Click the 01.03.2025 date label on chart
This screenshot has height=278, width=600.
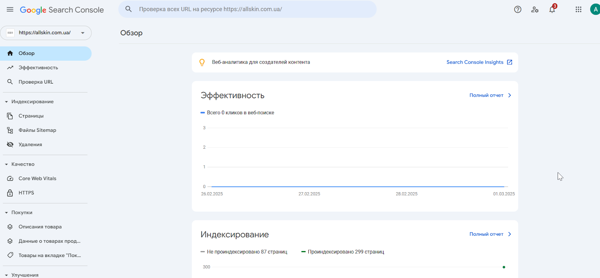click(x=504, y=194)
